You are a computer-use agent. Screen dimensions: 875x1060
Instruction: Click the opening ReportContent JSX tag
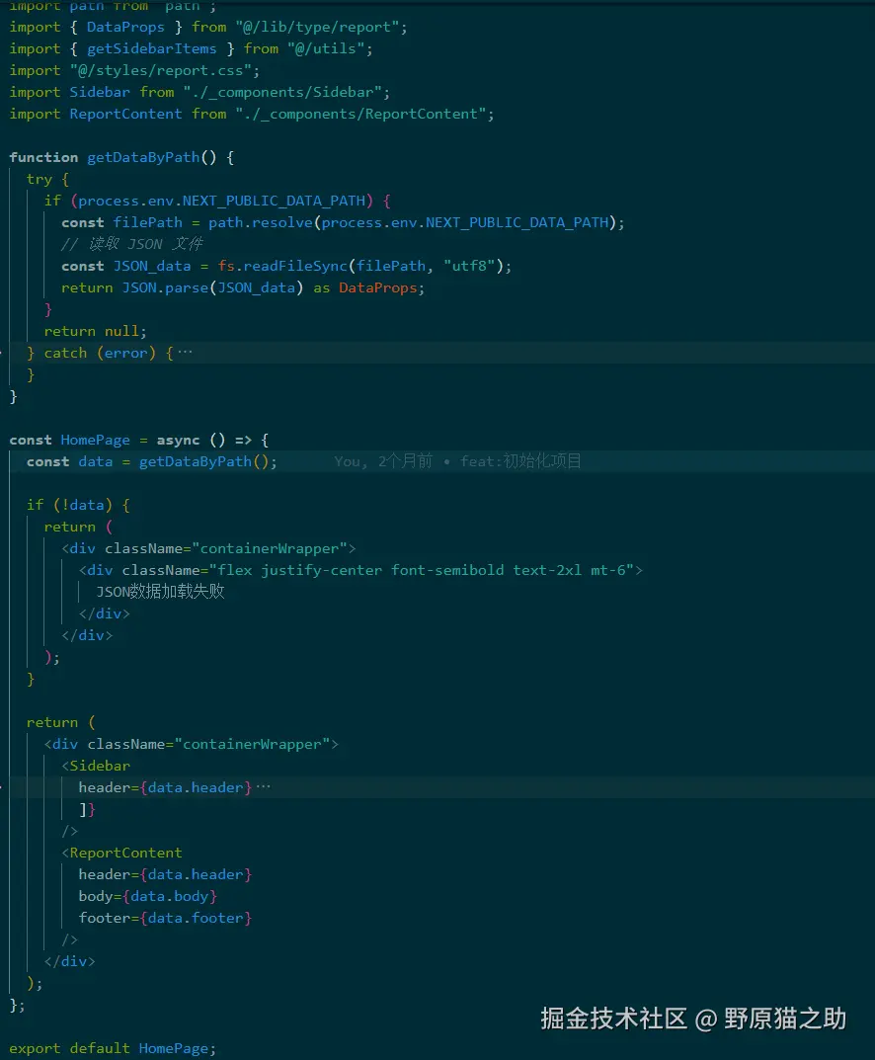[x=125, y=853]
